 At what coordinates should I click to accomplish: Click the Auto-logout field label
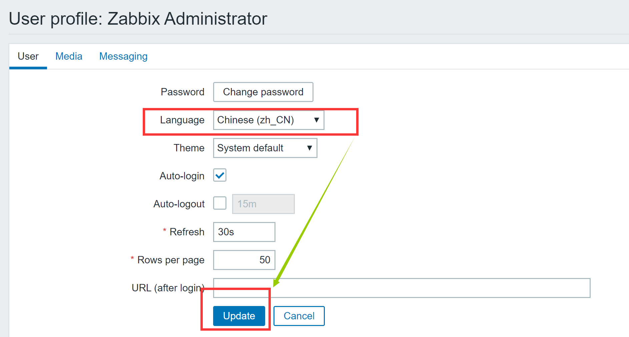tap(179, 204)
